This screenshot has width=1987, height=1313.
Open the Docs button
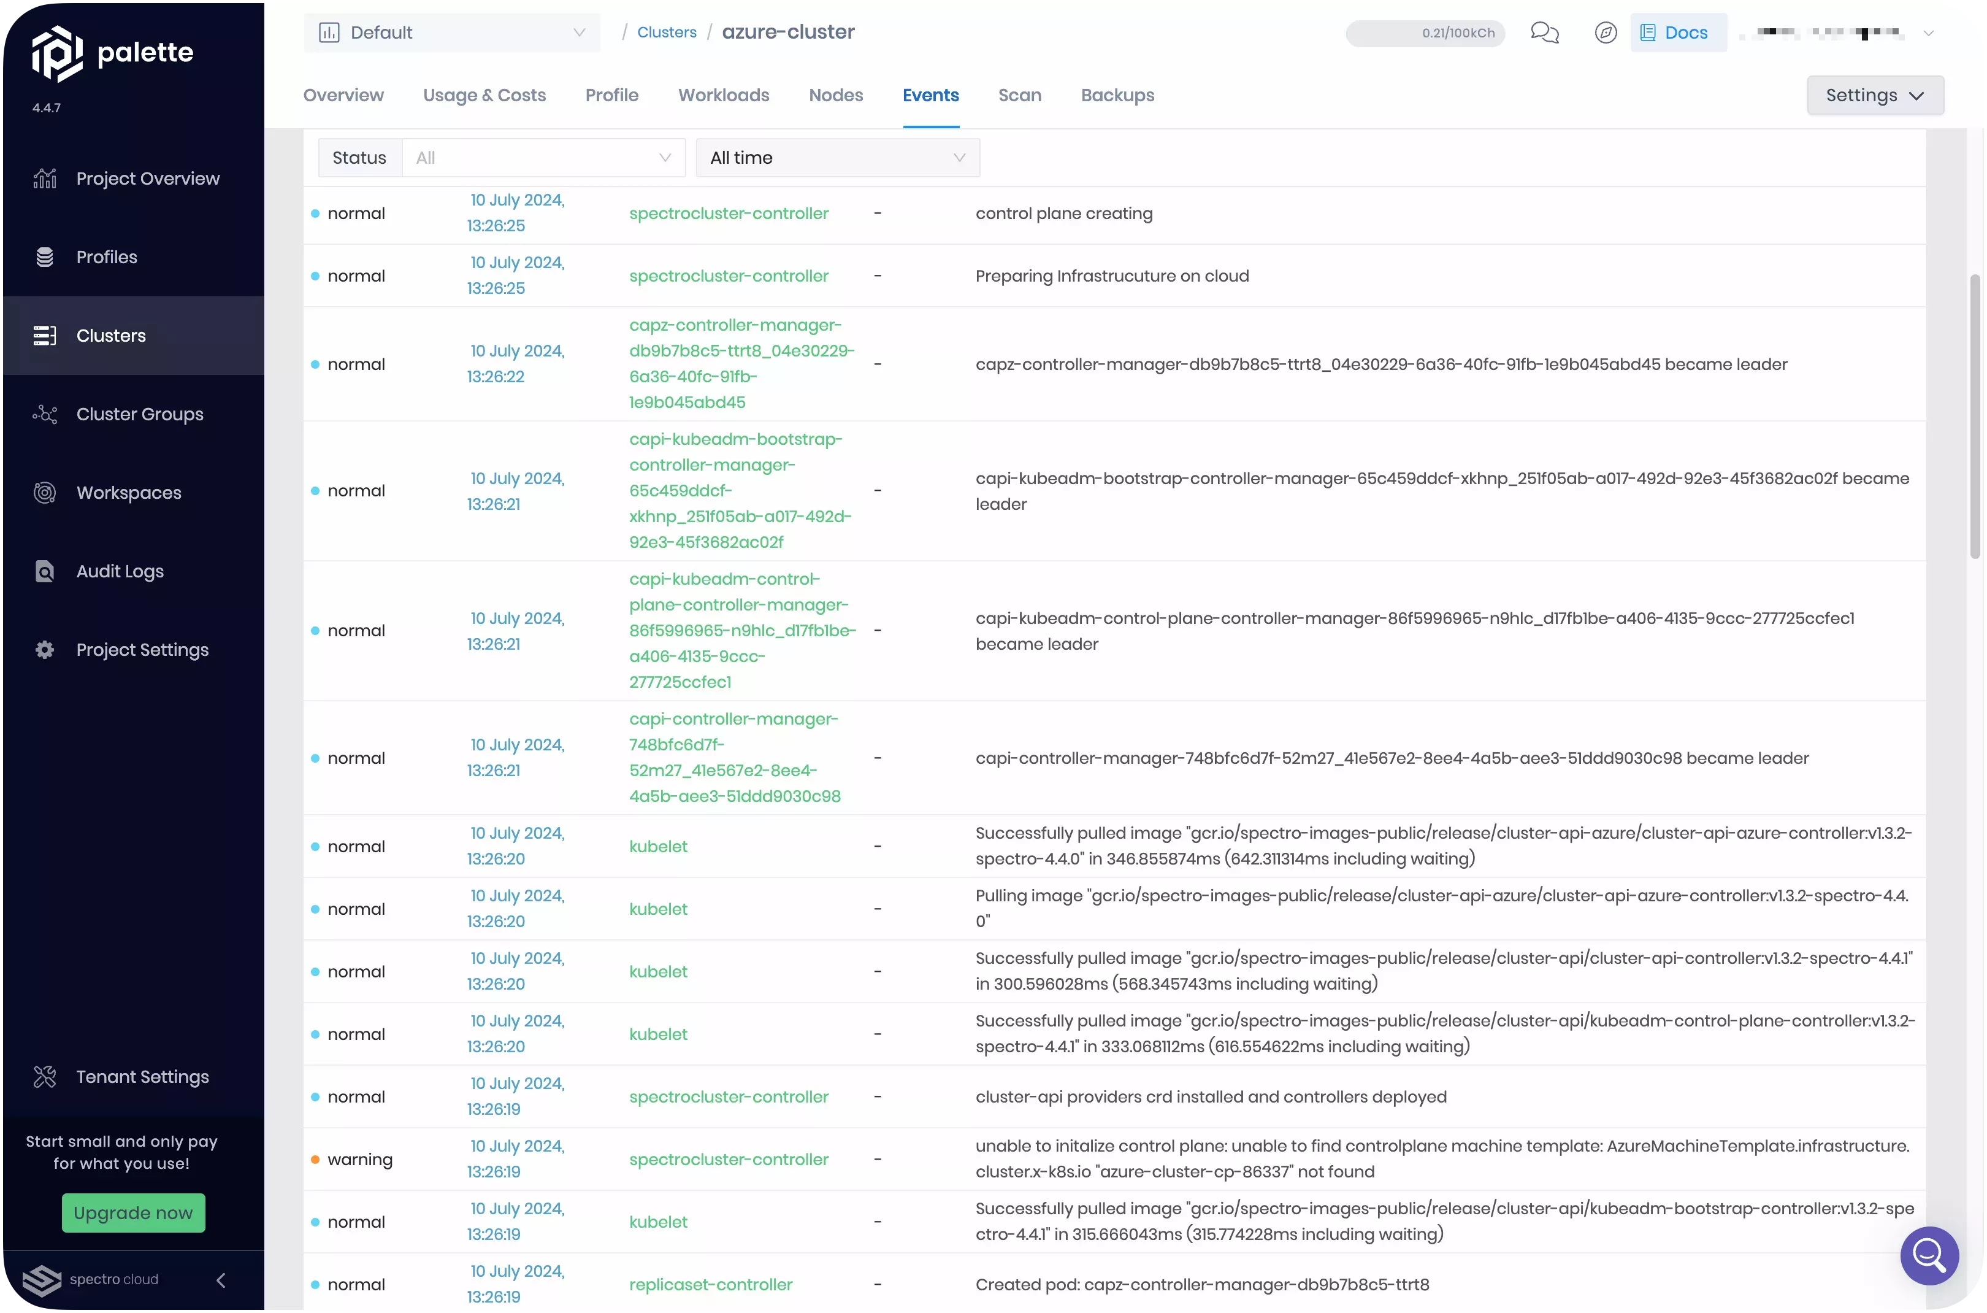[x=1677, y=33]
